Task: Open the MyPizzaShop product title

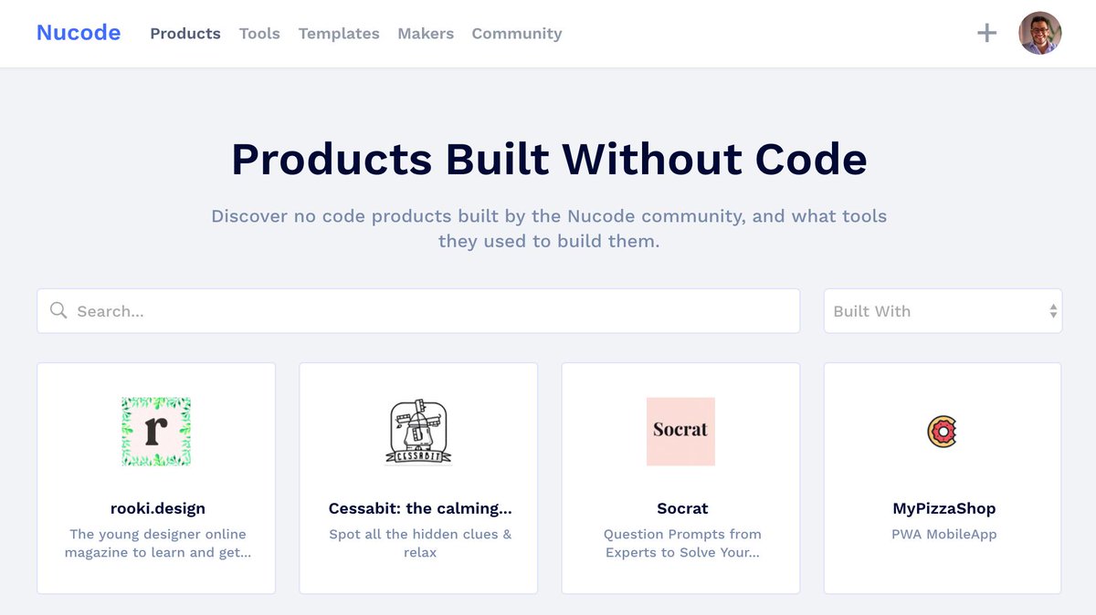Action: (x=944, y=508)
